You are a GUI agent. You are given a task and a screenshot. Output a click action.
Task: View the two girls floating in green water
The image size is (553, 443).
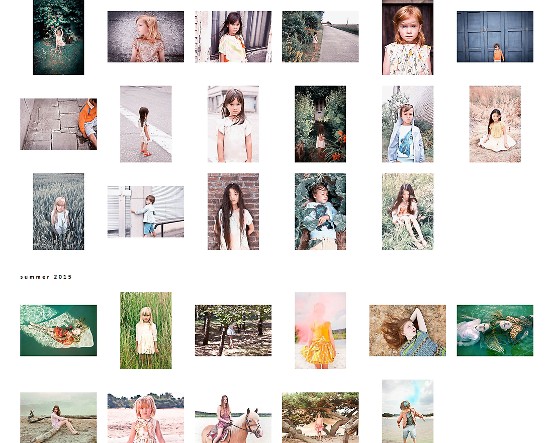[x=495, y=330]
